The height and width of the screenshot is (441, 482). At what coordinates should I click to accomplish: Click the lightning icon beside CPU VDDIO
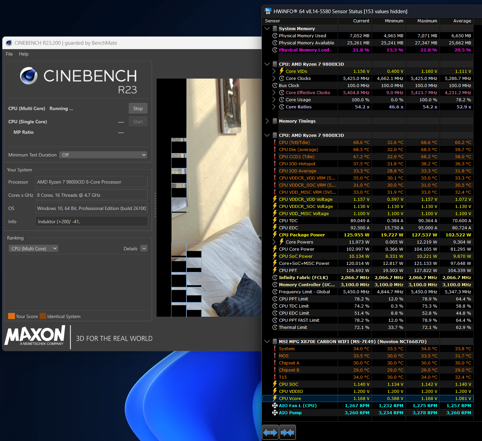[275, 391]
